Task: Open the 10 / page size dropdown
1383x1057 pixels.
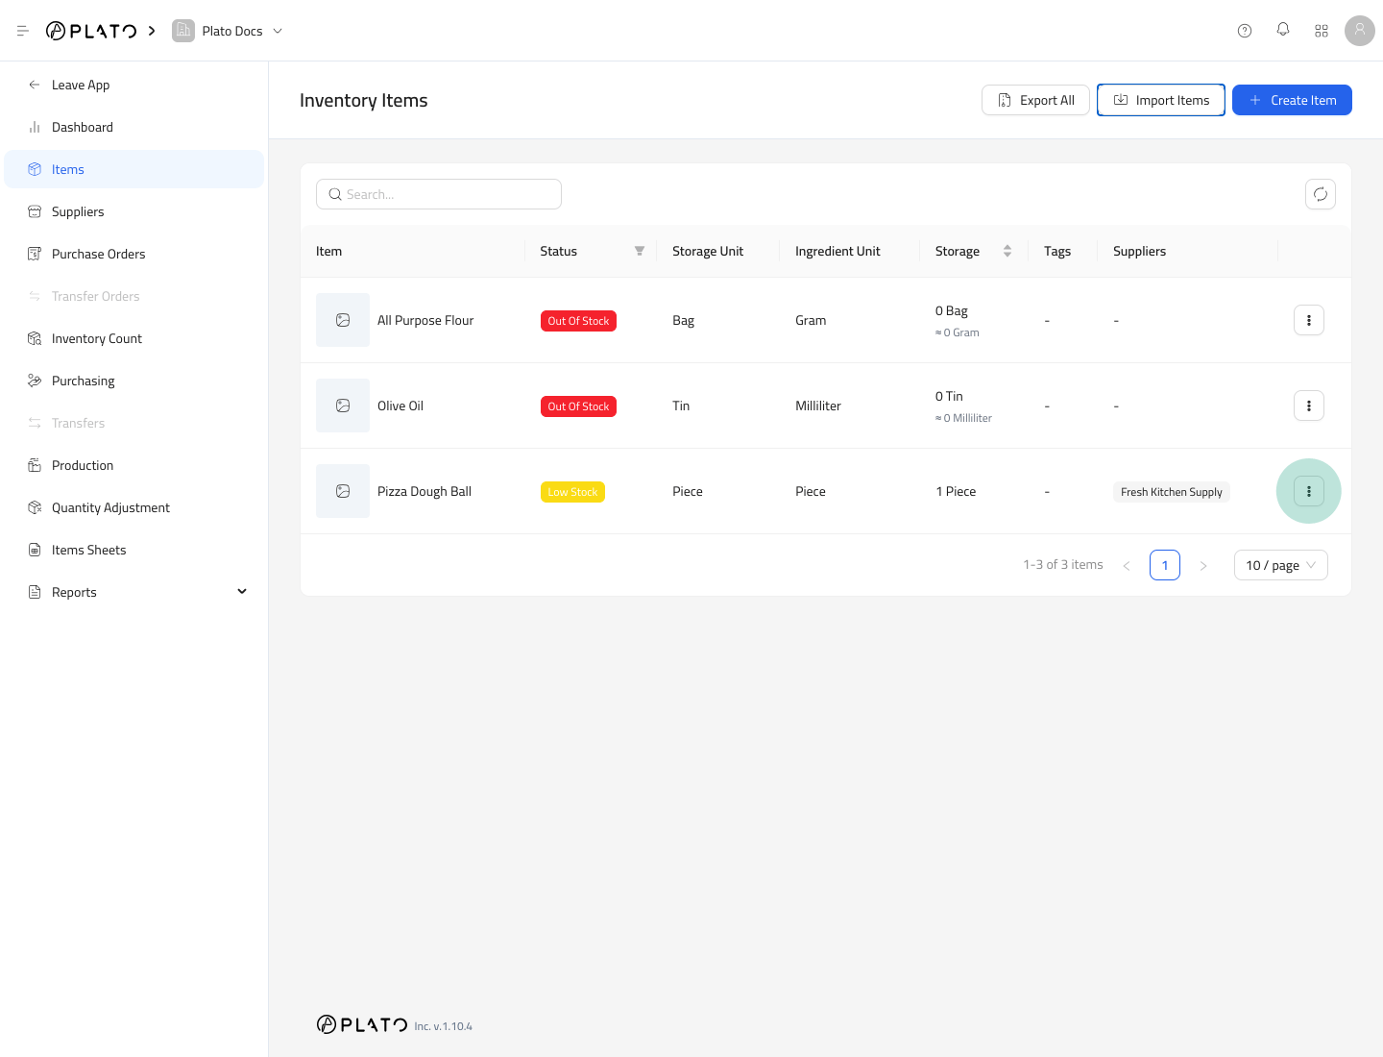Action: (x=1281, y=565)
